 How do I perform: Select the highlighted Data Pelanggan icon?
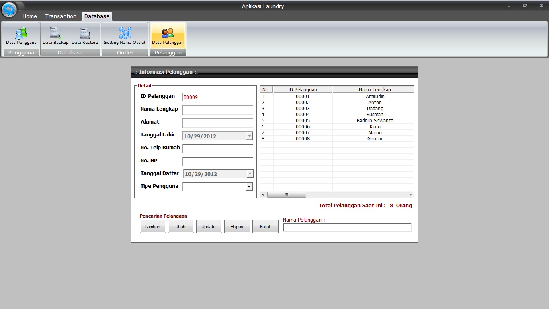pos(168,36)
